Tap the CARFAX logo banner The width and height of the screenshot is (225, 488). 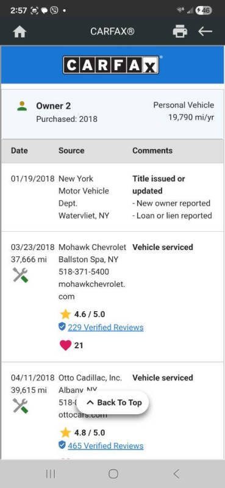tap(112, 65)
